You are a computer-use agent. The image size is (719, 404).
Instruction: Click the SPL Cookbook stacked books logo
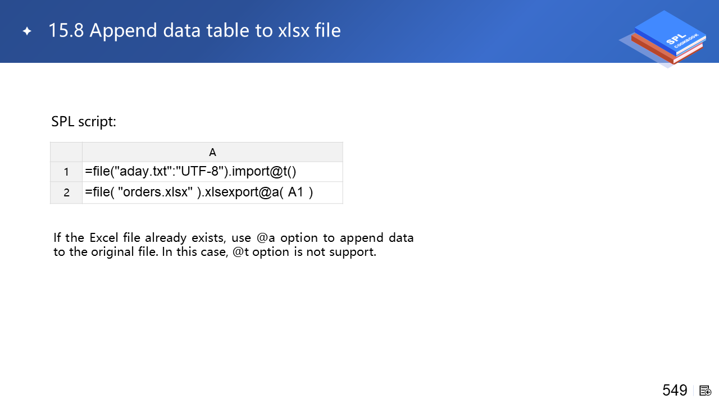(666, 38)
